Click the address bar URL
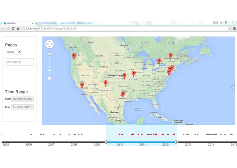This screenshot has height=168, width=237. (51, 29)
